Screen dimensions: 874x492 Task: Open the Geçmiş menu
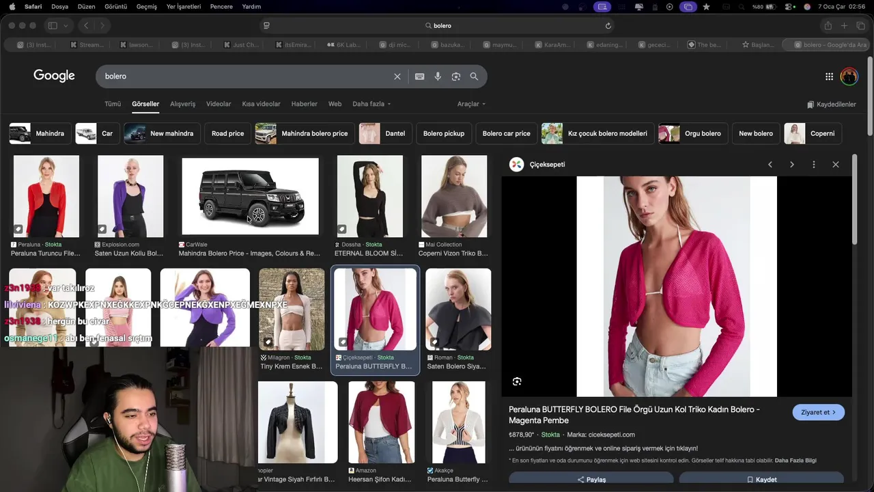(x=147, y=7)
